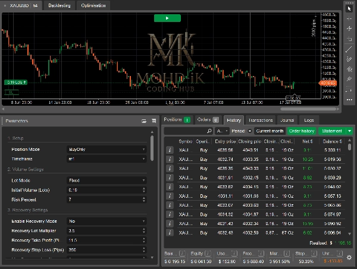Open info for trade with balance 5 057.13
This screenshot has width=357, height=269.
(x=170, y=196)
